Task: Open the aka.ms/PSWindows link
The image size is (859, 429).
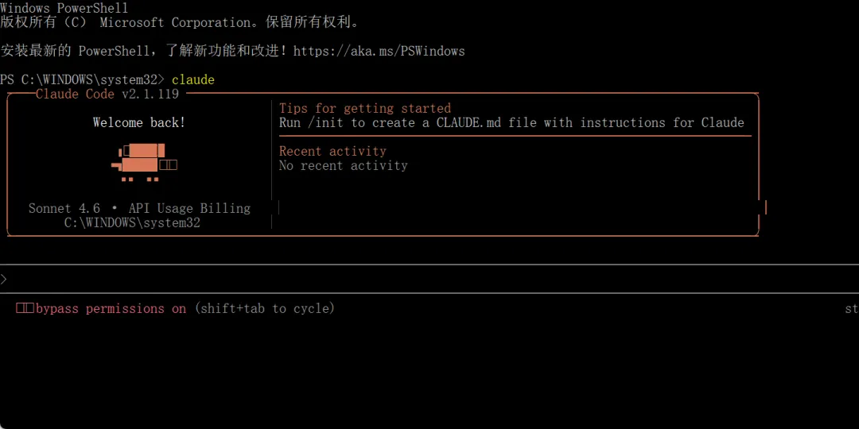Action: pos(379,51)
